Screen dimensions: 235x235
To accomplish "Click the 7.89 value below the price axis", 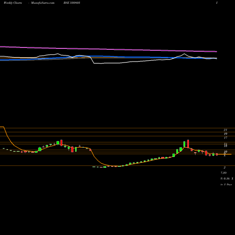I will coord(223,173).
